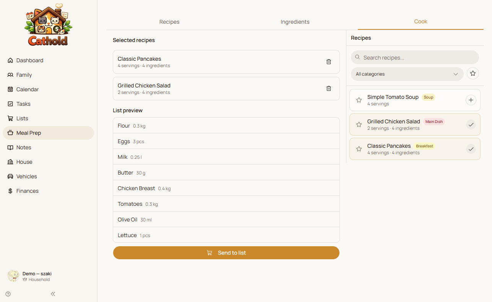
Task: Delete Classic Pancakes from selected recipes
Action: coord(328,62)
